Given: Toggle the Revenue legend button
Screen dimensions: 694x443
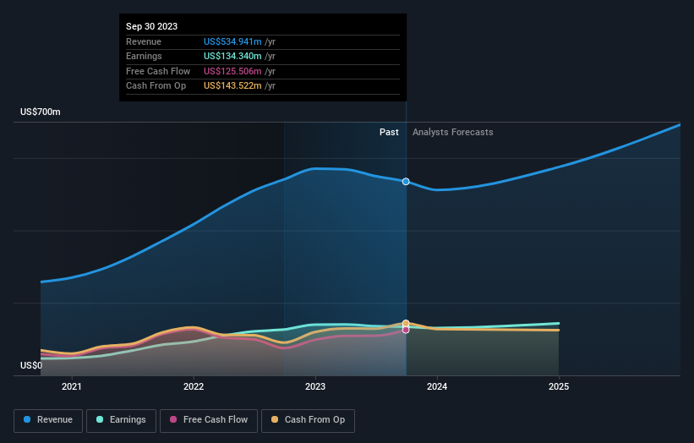Looking at the screenshot, I should click(48, 420).
